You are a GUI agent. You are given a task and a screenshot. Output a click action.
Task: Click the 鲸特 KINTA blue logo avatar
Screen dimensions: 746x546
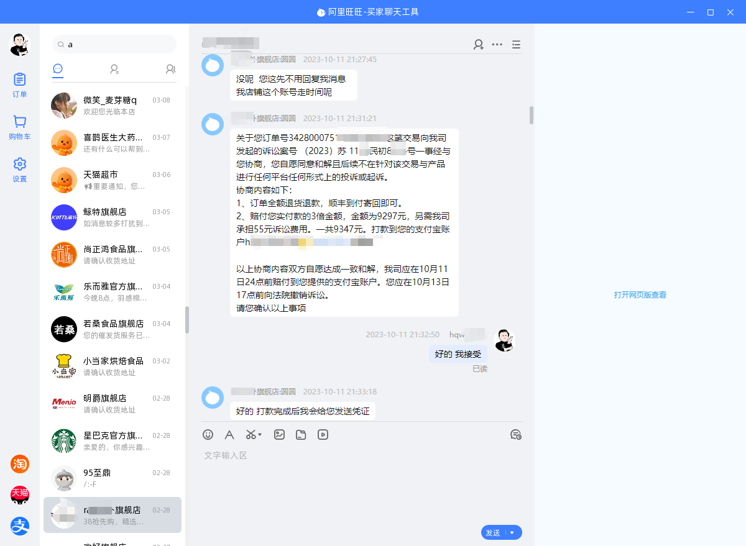[64, 217]
